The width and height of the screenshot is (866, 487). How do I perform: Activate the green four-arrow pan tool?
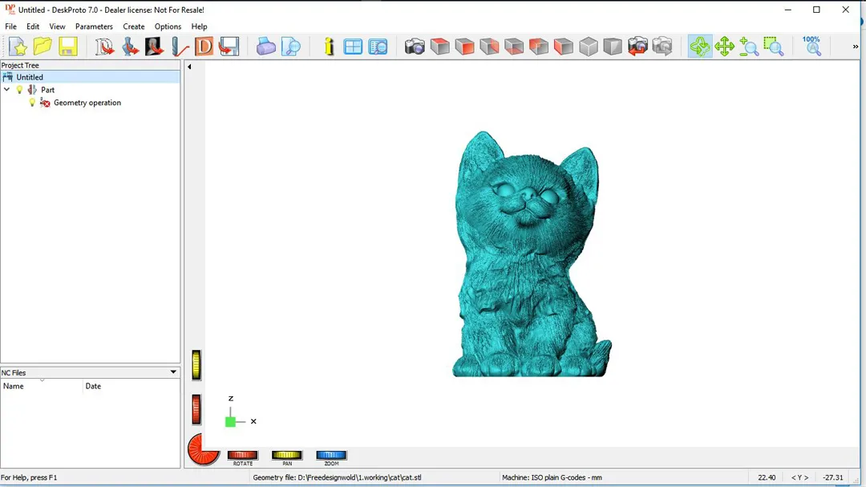click(724, 47)
